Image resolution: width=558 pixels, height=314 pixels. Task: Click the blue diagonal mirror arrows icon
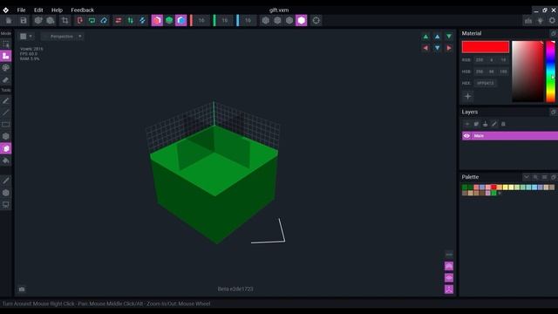coord(142,21)
